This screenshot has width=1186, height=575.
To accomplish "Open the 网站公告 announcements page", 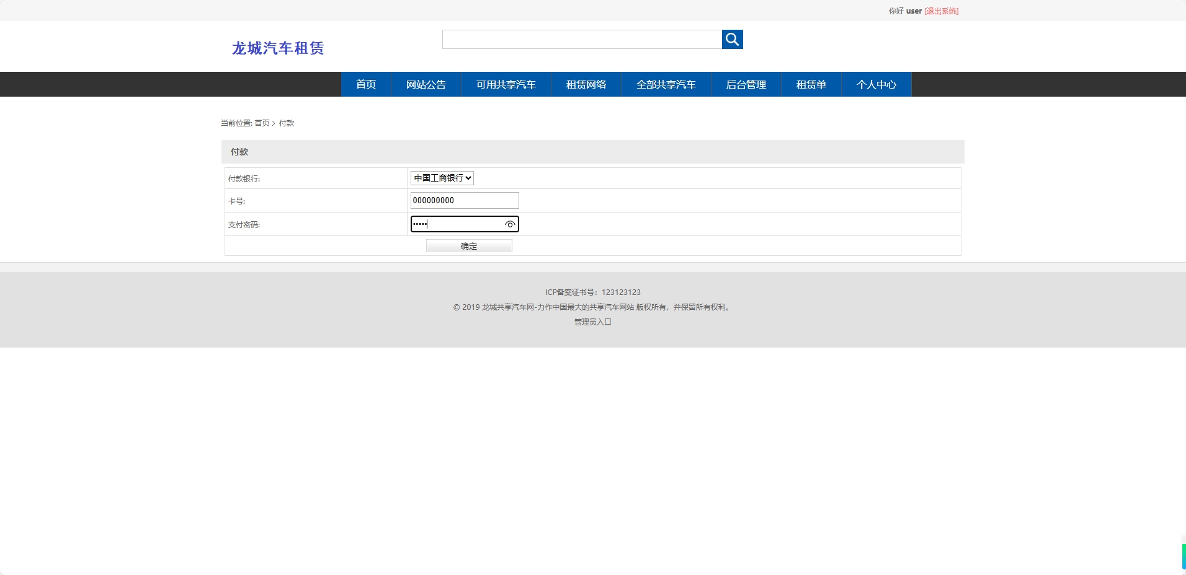I will 426,84.
